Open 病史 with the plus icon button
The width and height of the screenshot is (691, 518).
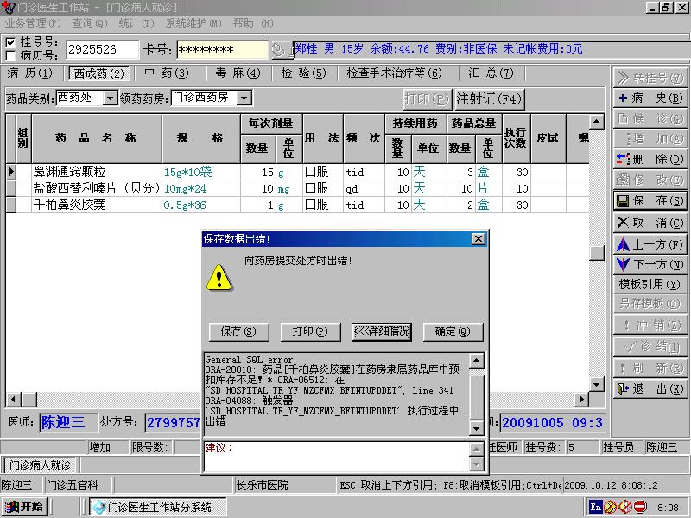coord(650,98)
